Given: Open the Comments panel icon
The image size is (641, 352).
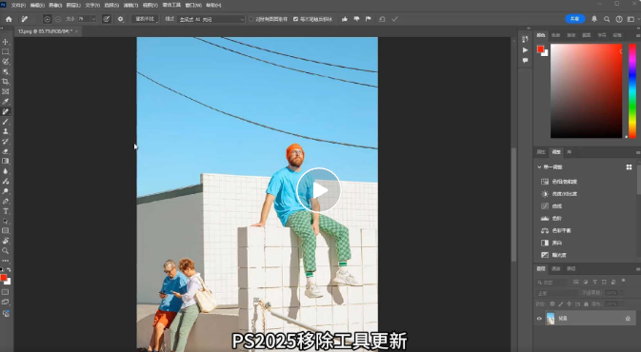Looking at the screenshot, I should pos(525,61).
